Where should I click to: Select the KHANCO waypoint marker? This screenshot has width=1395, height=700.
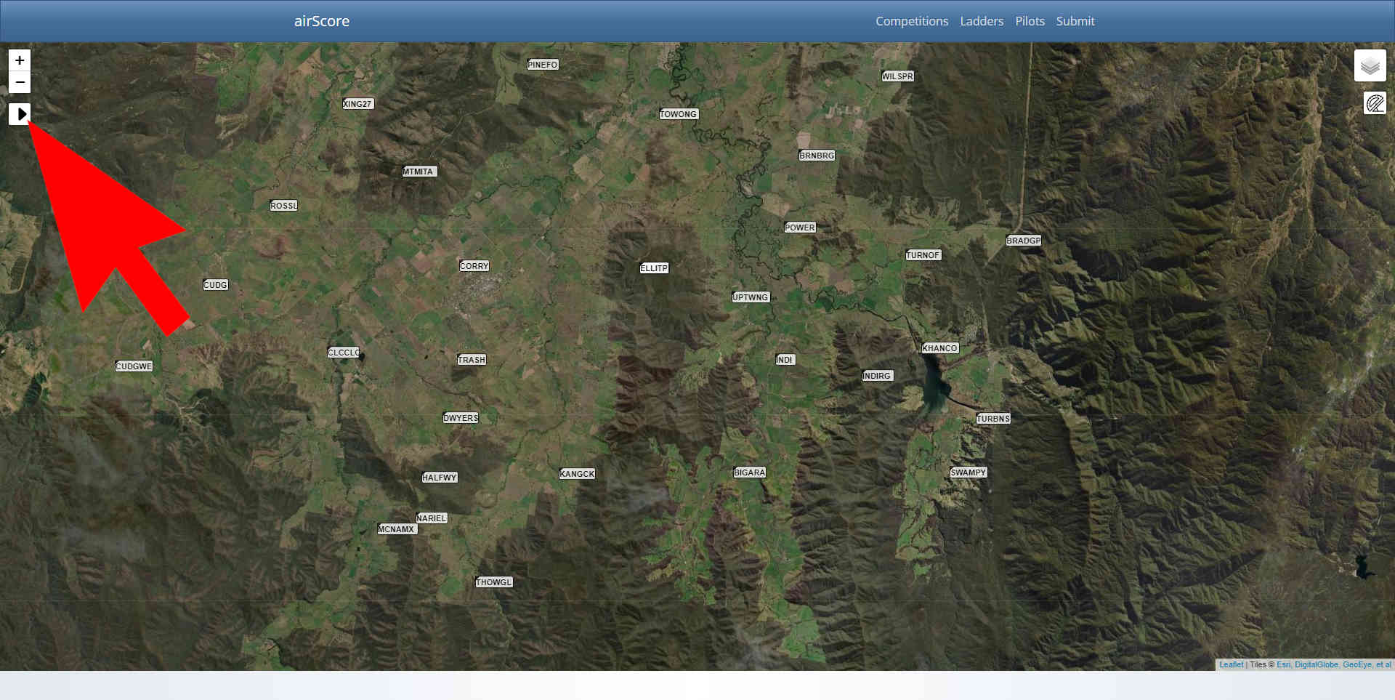tap(940, 347)
